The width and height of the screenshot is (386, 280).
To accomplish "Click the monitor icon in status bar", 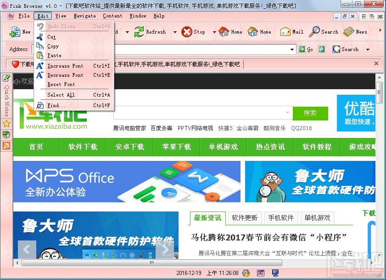I will [275, 273].
